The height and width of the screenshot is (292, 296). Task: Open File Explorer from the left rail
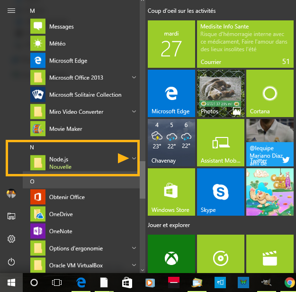point(11,216)
